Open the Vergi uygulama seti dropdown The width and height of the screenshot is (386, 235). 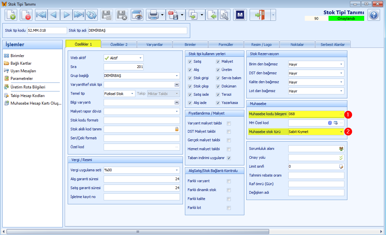(x=177, y=170)
